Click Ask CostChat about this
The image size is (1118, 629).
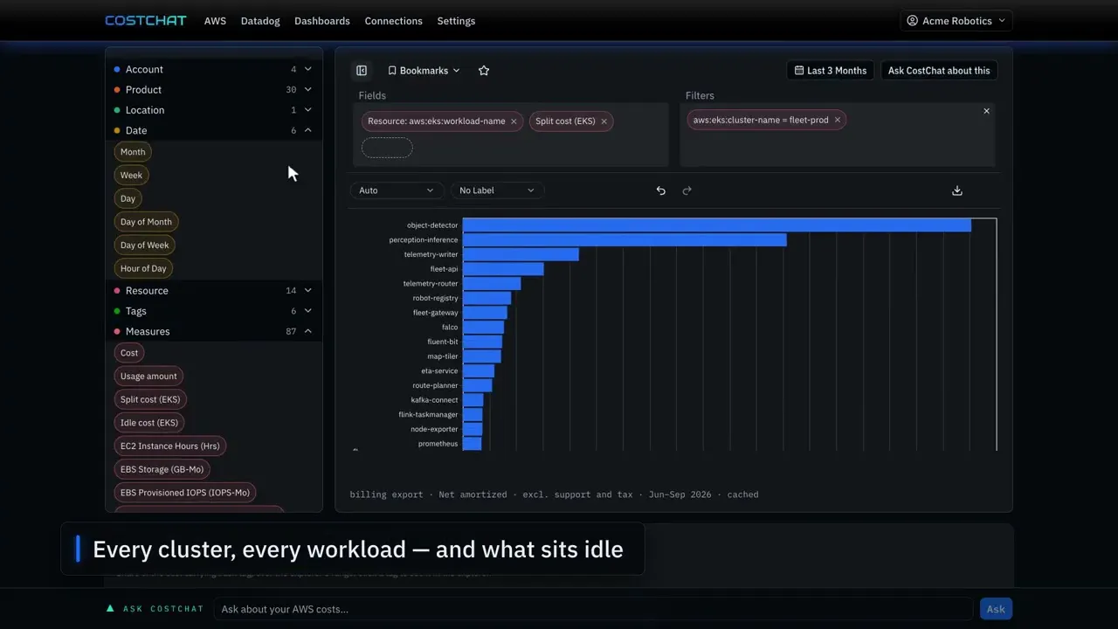tap(939, 71)
